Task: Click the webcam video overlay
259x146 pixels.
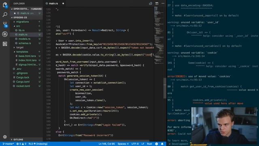Action: pyautogui.click(x=224, y=125)
